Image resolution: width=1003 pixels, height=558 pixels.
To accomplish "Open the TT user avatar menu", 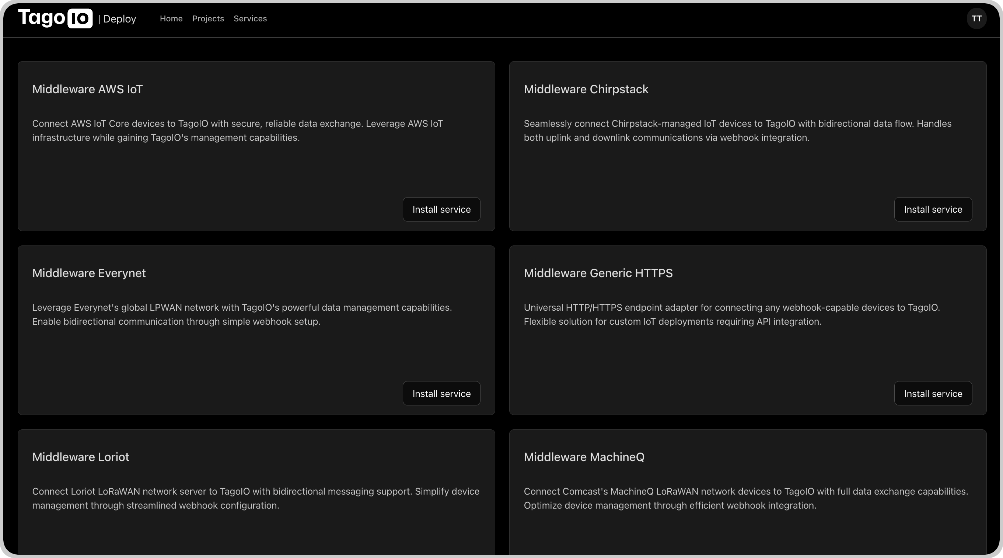I will point(976,18).
